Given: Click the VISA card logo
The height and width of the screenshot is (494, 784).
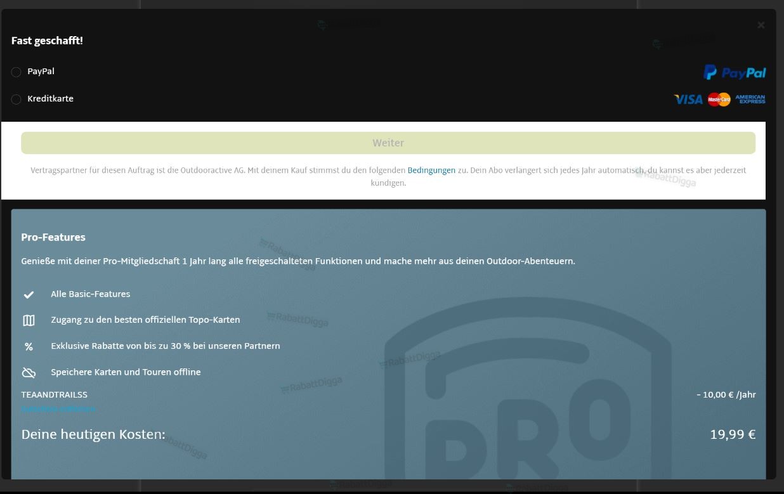Looking at the screenshot, I should pos(688,100).
